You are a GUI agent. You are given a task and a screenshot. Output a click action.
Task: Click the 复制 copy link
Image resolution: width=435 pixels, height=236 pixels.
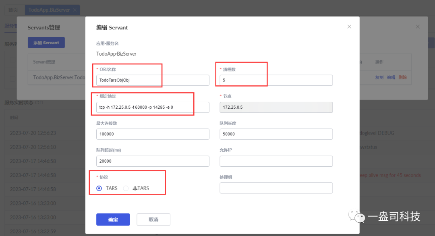379,77
